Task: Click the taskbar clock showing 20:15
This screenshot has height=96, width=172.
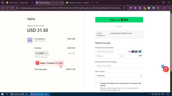Action: tap(163, 94)
